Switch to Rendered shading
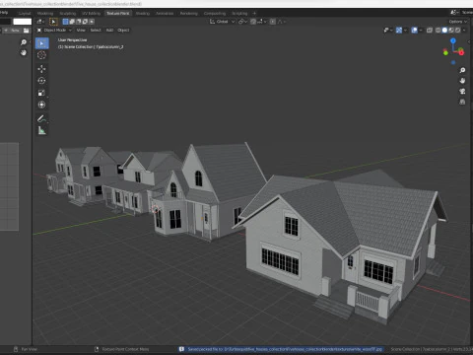This screenshot has height=355, width=473. tap(457, 31)
